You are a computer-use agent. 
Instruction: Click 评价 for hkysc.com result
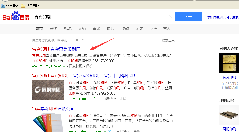[x=123, y=99]
